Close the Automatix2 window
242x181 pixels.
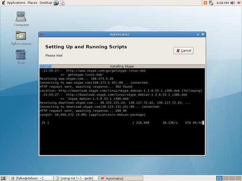click(x=203, y=35)
